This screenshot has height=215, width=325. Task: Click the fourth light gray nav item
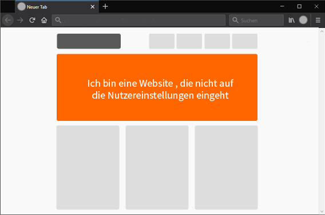(x=245, y=41)
